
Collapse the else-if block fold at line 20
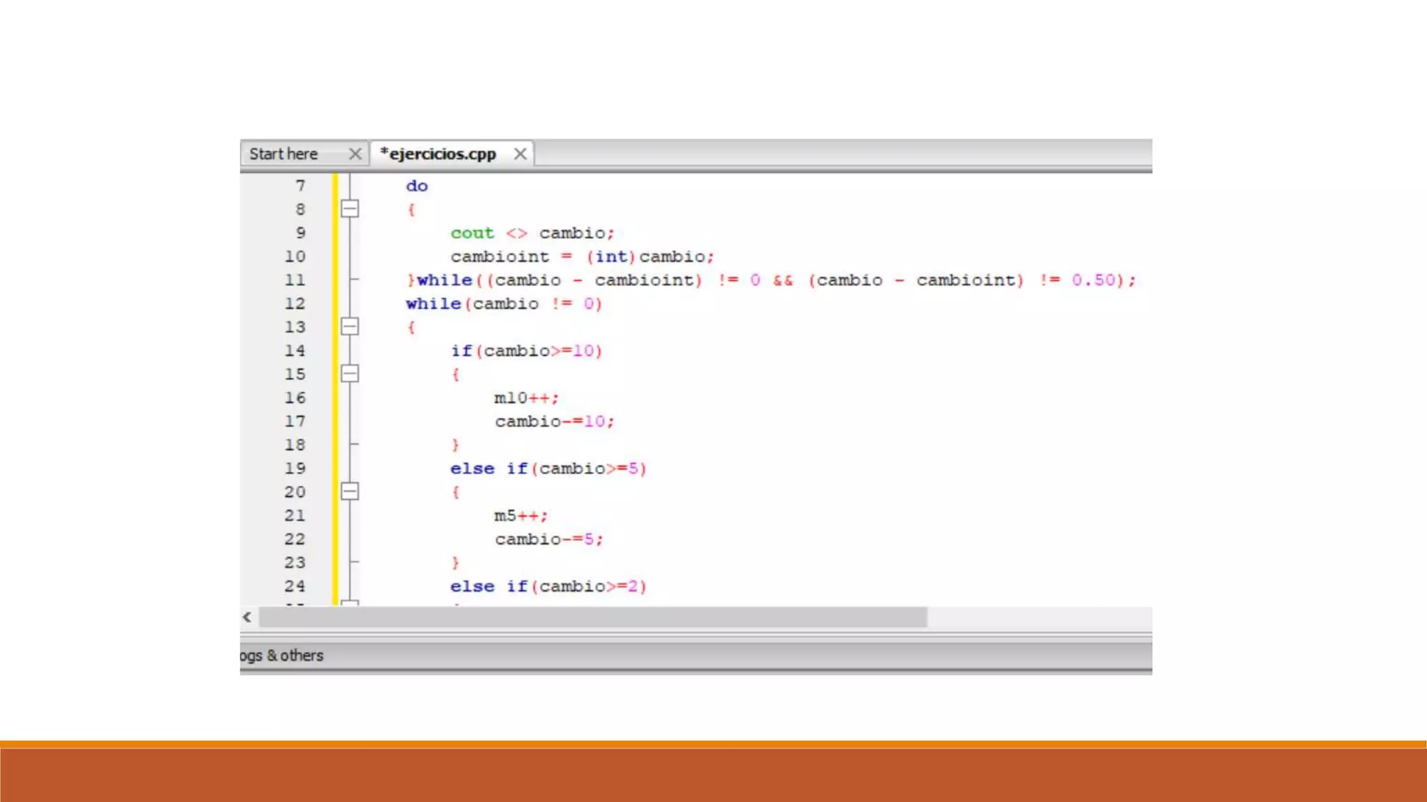[350, 492]
